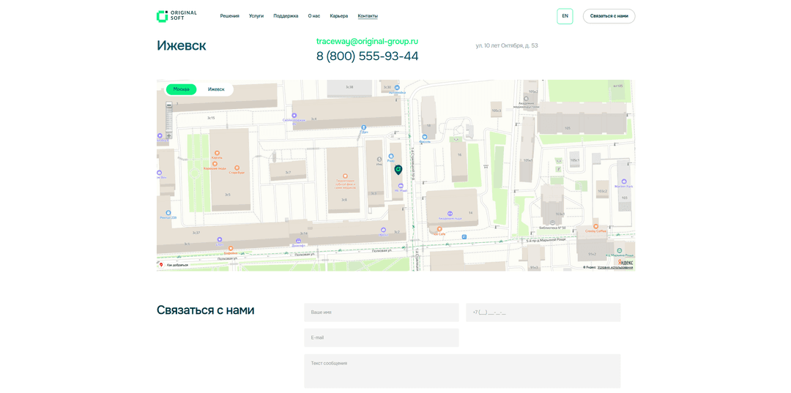Click the red Как добраться pin icon
This screenshot has width=791, height=393.
[x=161, y=264]
